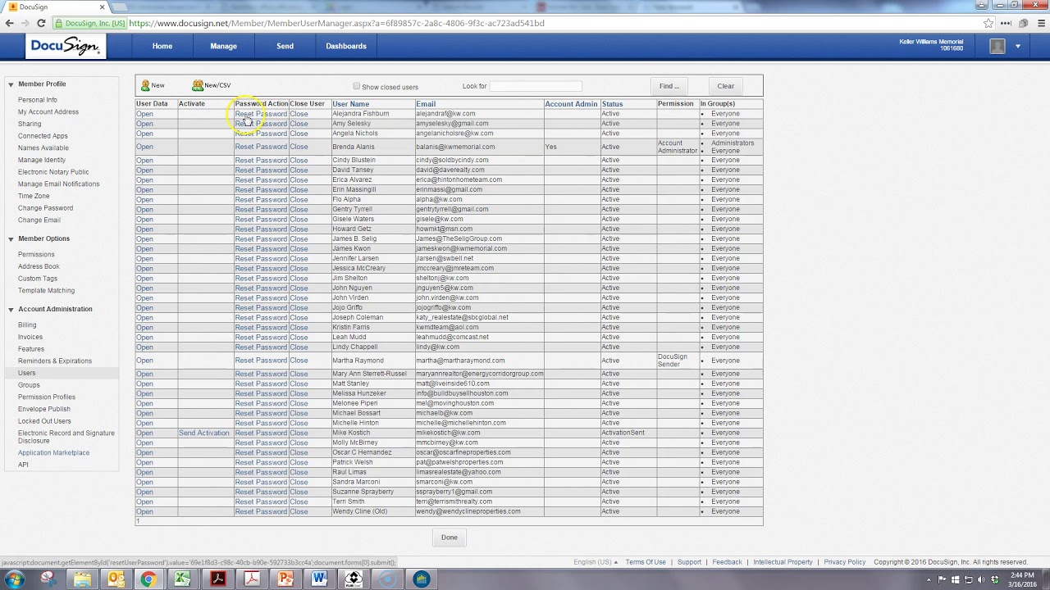Open user data for Martha Raymond

pos(144,361)
